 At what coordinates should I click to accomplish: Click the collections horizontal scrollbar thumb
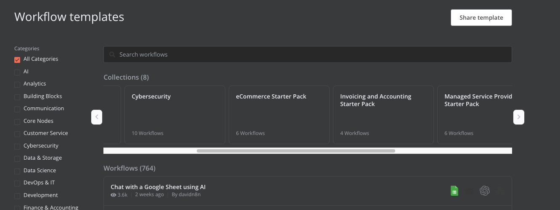click(x=296, y=150)
